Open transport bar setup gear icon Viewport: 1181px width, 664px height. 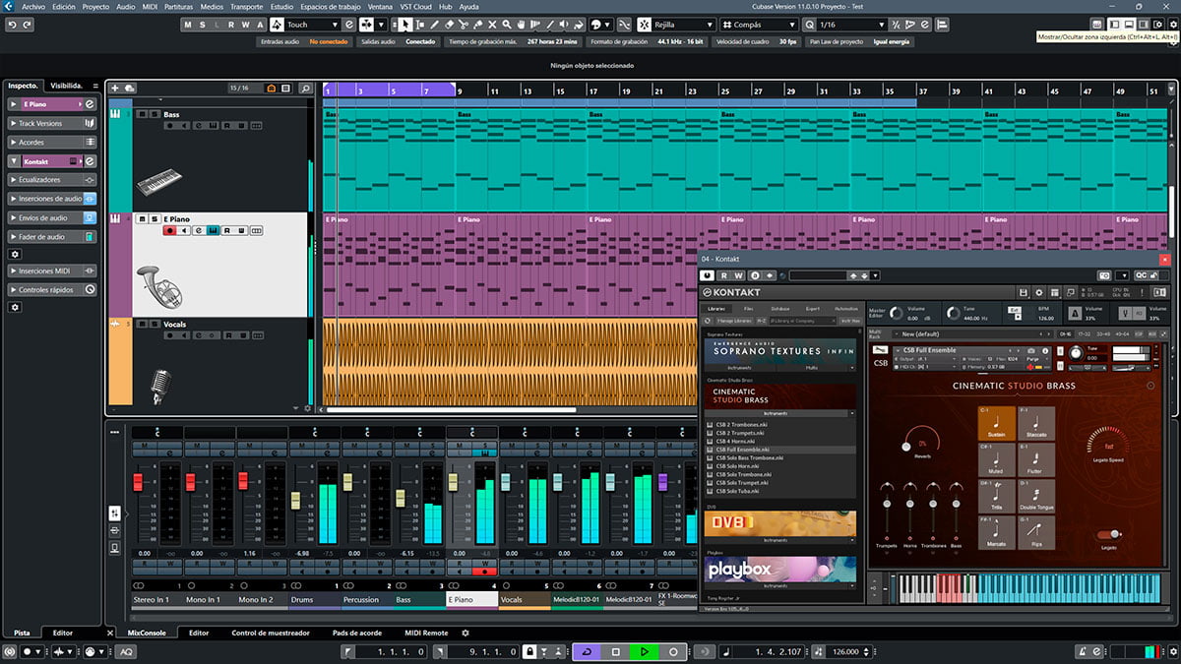(1171, 651)
